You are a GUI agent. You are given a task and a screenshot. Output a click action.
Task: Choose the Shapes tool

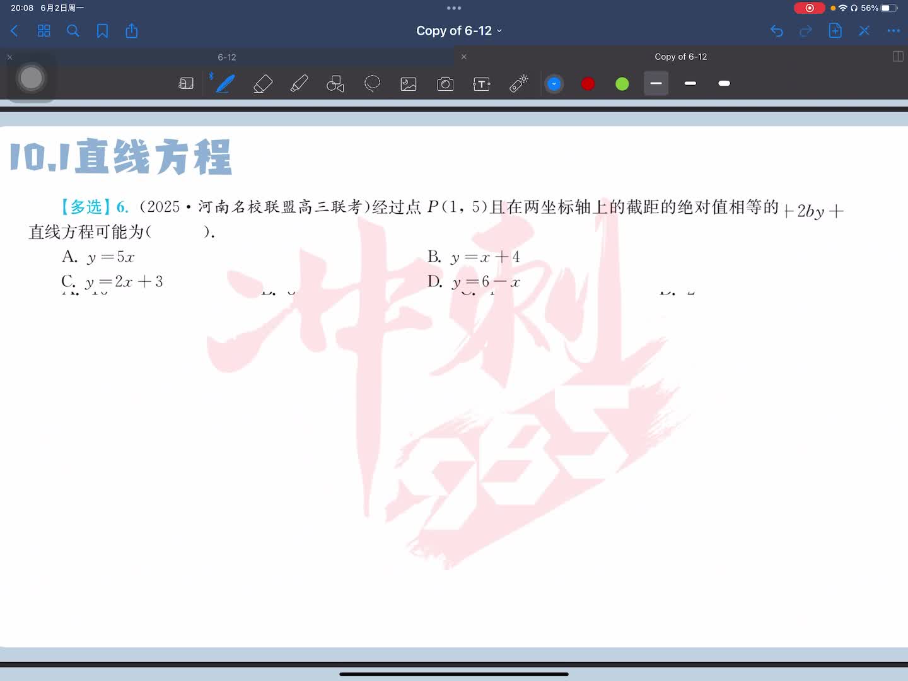click(335, 83)
